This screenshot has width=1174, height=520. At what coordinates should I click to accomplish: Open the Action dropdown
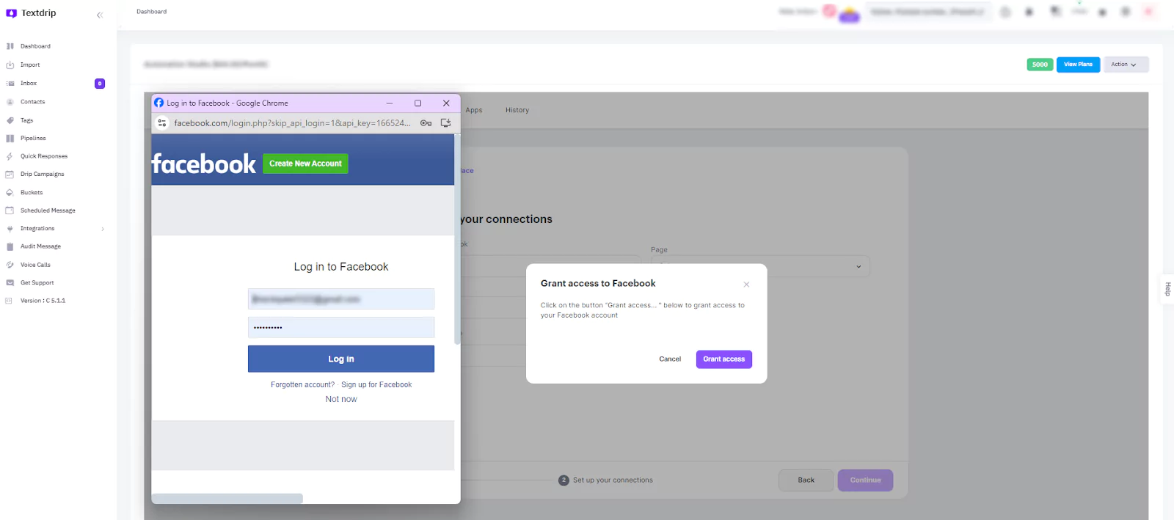[1123, 65]
